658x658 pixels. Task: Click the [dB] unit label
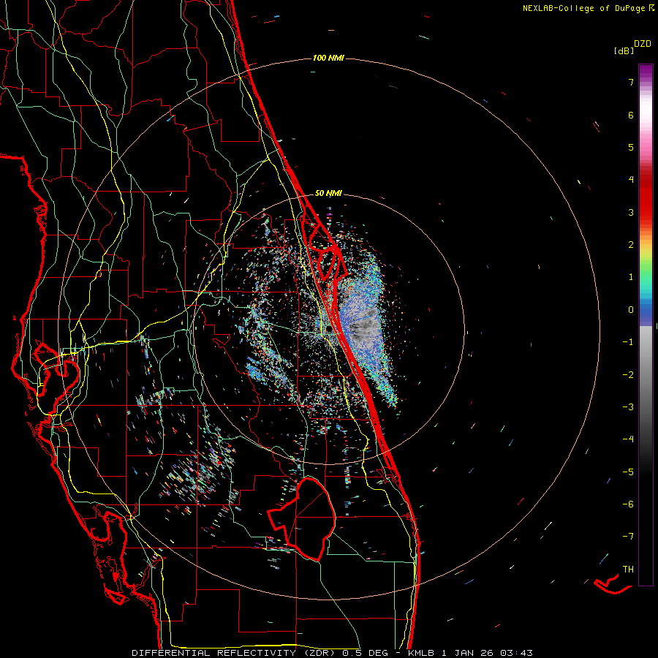pyautogui.click(x=624, y=51)
